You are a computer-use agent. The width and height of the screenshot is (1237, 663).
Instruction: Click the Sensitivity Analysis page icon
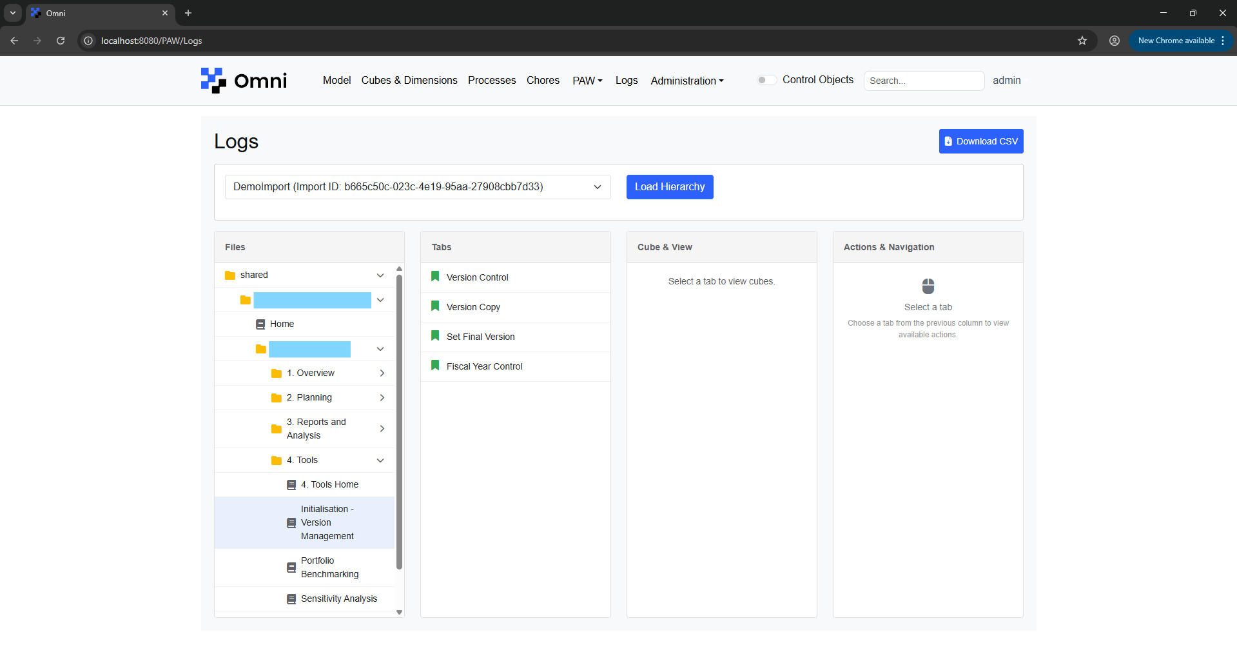[291, 599]
